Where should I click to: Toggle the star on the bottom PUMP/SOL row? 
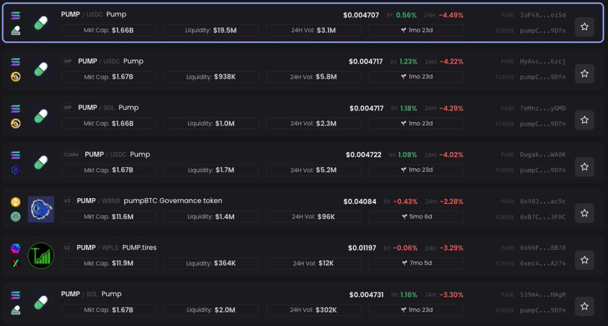click(584, 306)
